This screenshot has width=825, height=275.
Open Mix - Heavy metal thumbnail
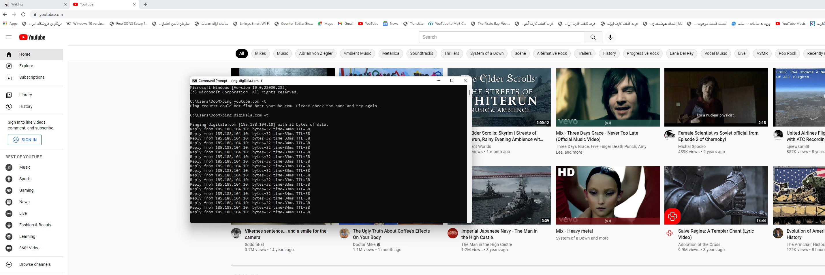click(608, 195)
